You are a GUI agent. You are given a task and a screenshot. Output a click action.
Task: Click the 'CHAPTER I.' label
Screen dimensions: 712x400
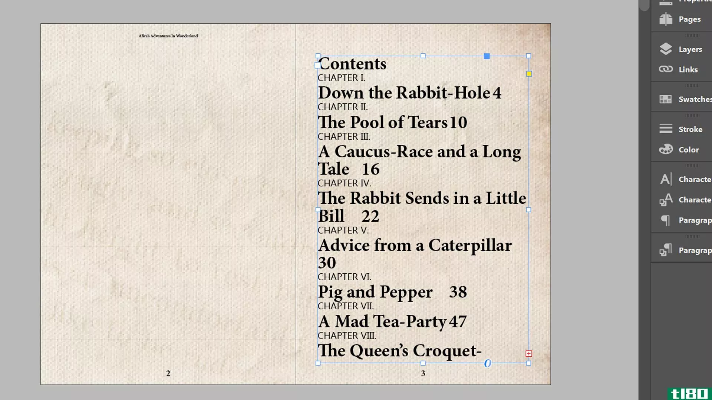point(341,78)
